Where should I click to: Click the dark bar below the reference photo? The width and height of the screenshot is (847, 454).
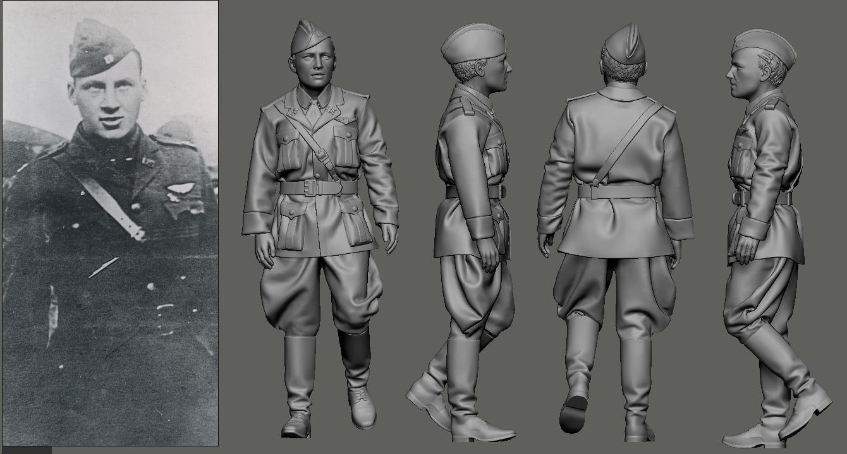(26, 450)
